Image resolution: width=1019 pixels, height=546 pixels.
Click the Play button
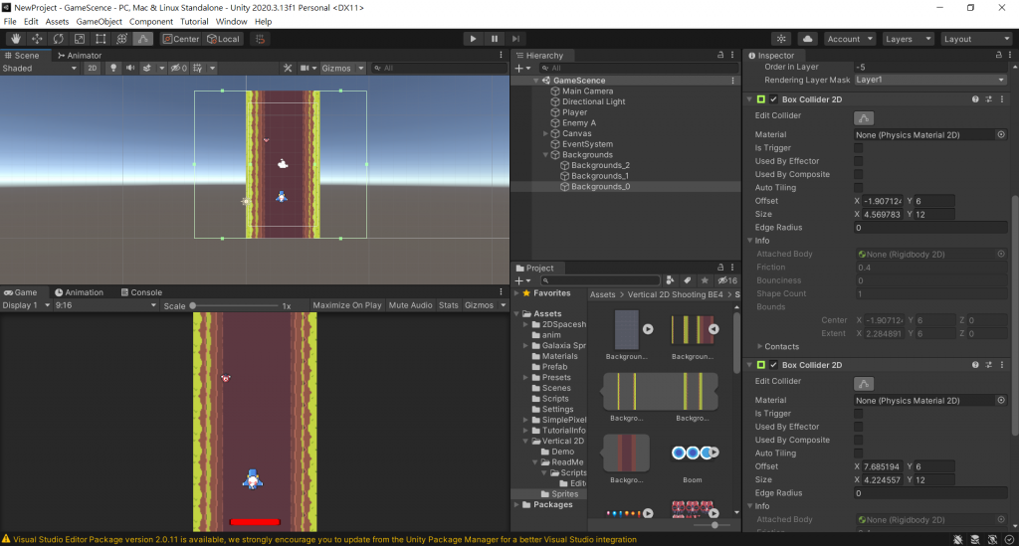click(473, 39)
